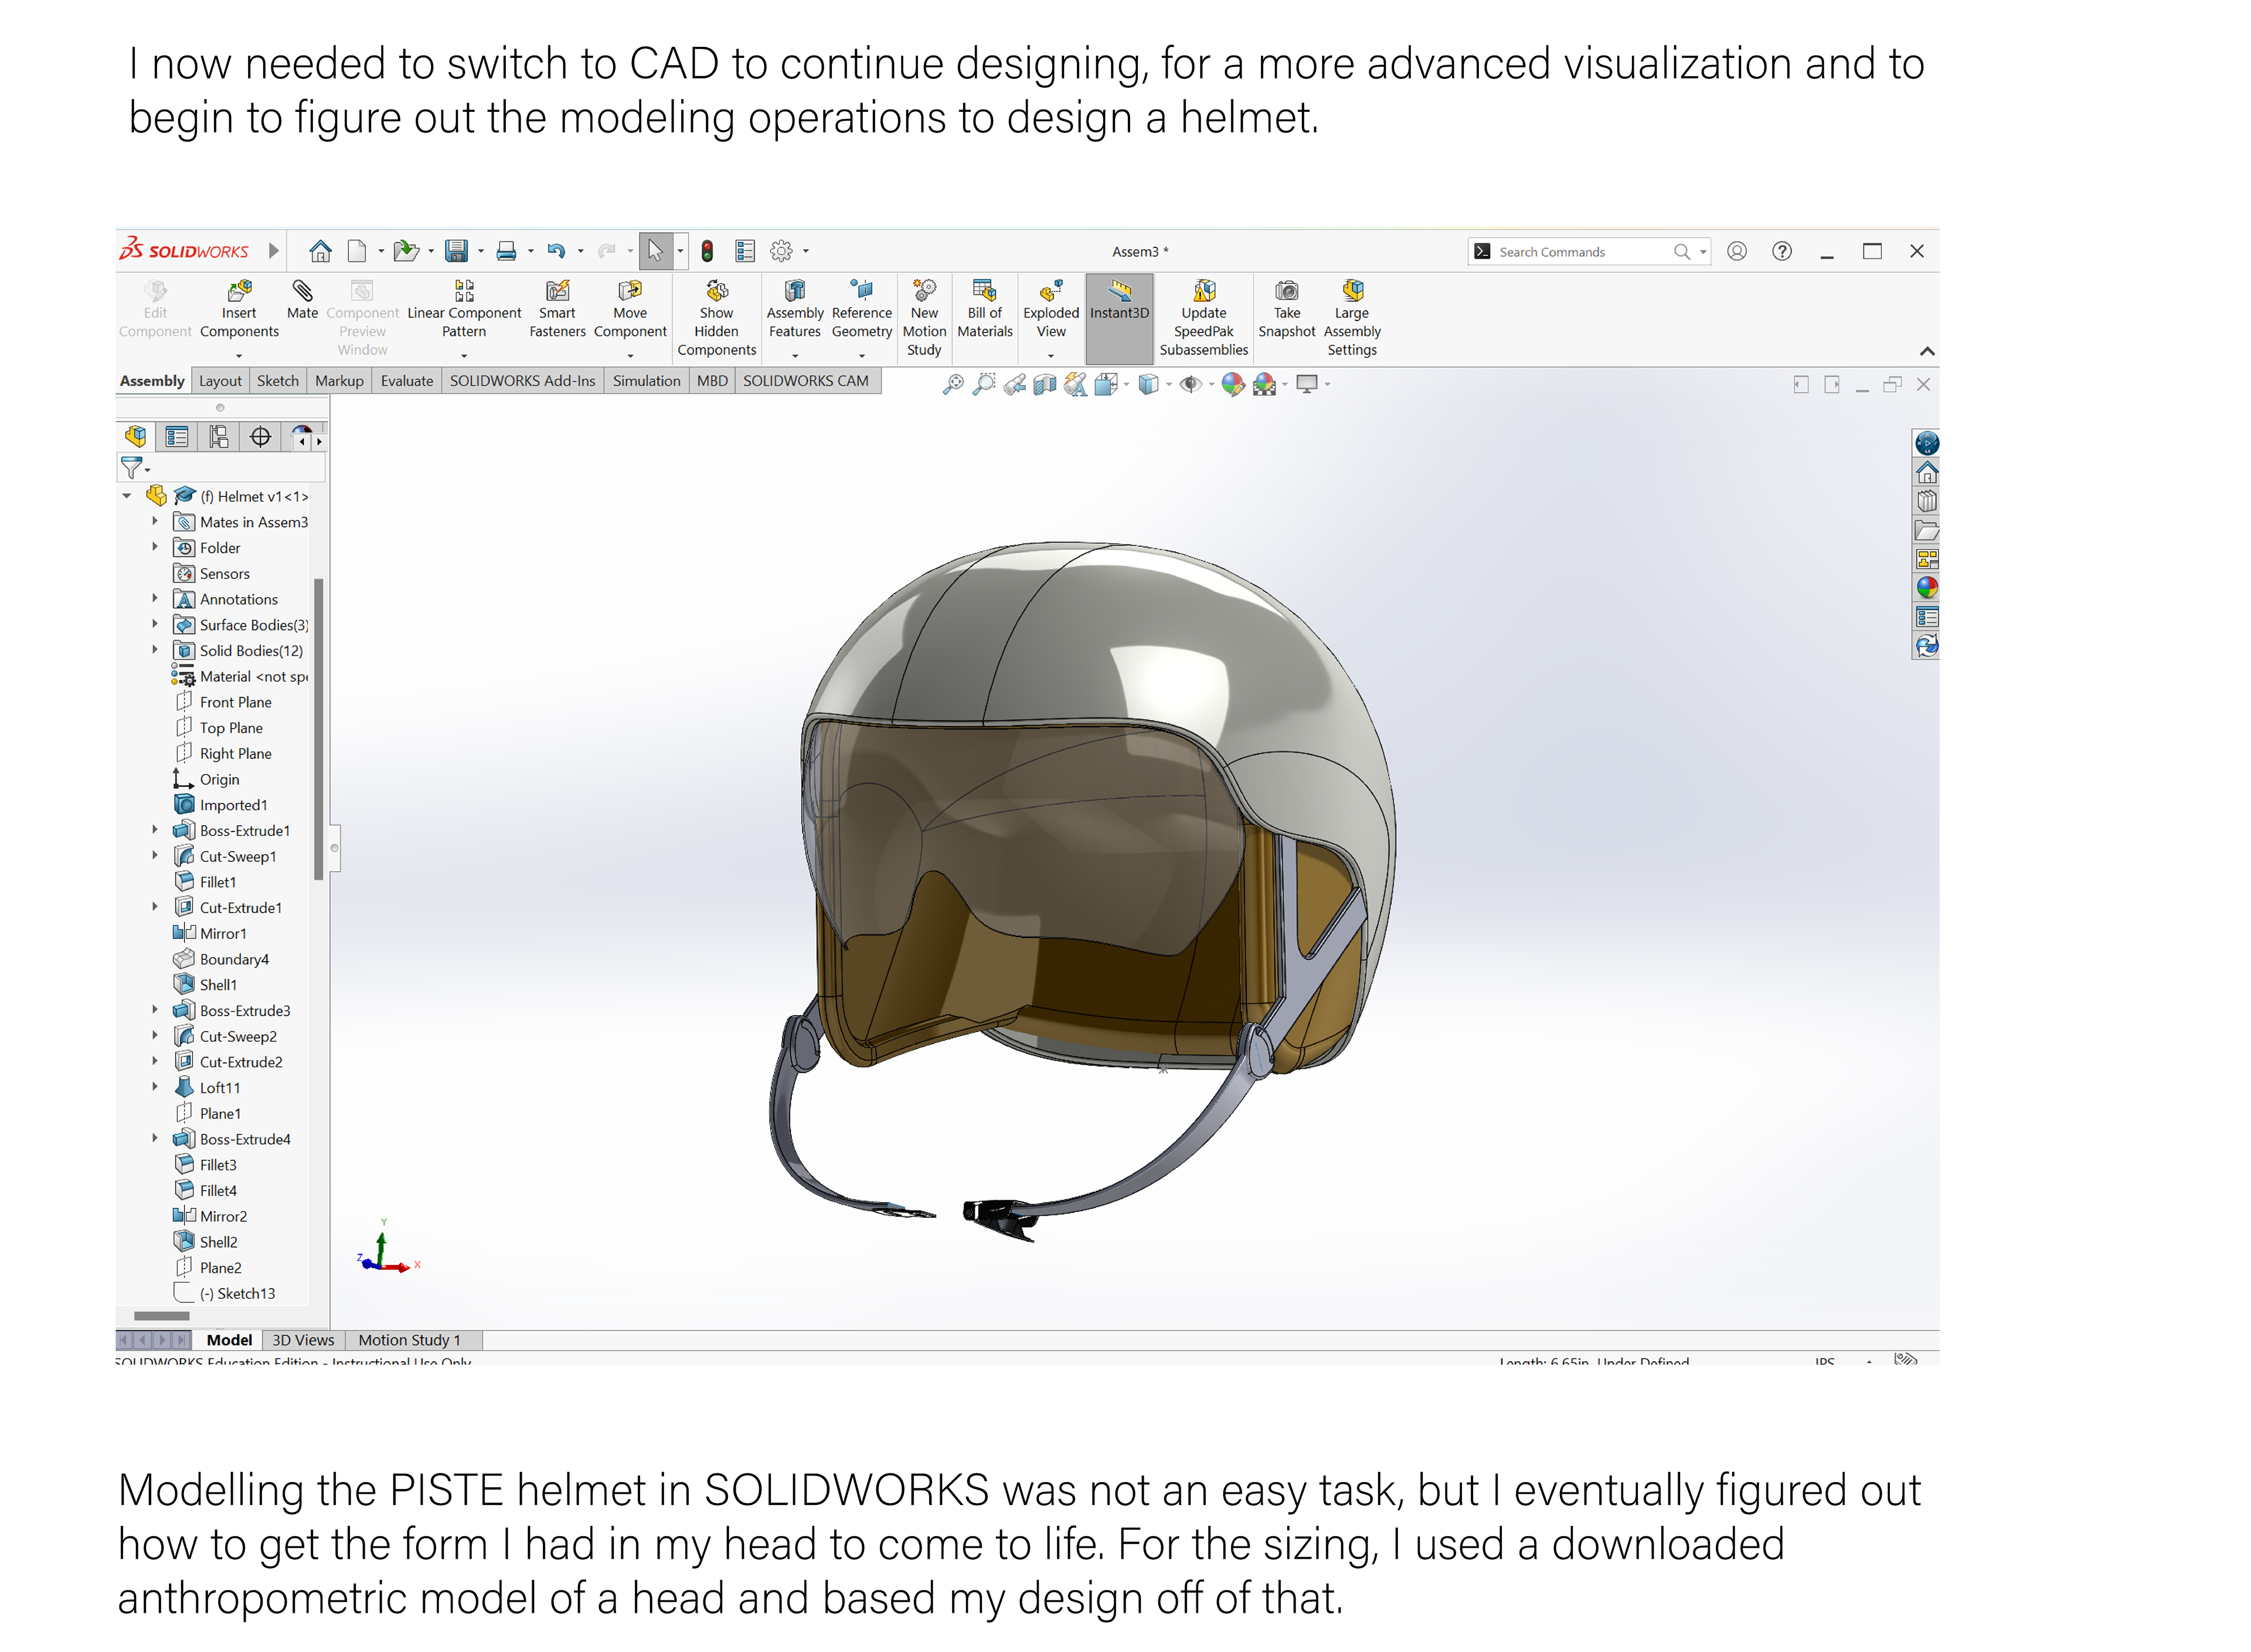Expand Boss-Extrude1 feature node
This screenshot has height=1652, width=2251.
click(x=155, y=830)
